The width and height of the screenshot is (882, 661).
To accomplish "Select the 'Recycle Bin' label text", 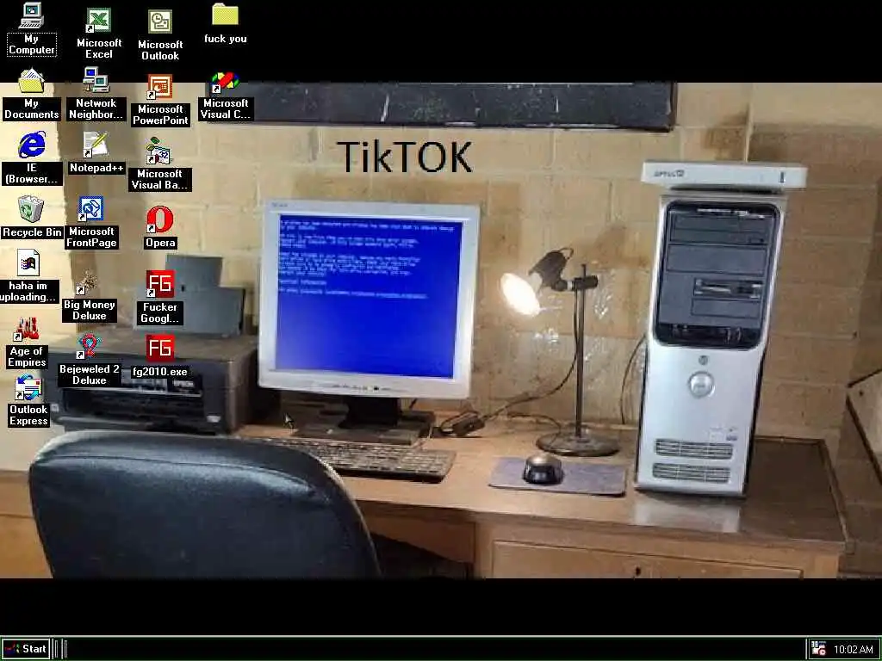I will click(x=32, y=232).
